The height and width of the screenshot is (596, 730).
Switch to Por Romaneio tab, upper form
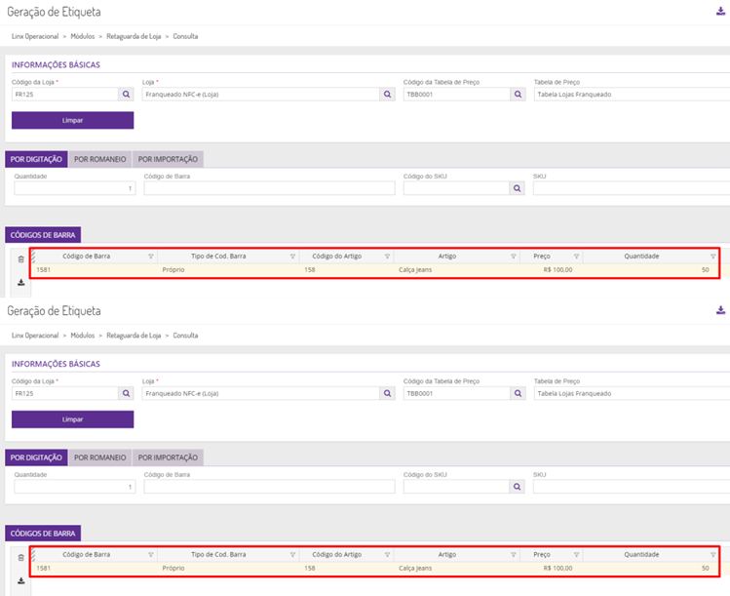[x=100, y=158]
